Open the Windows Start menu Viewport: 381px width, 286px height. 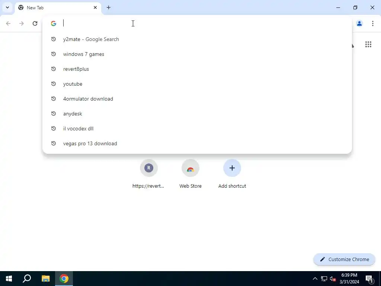[9, 279]
